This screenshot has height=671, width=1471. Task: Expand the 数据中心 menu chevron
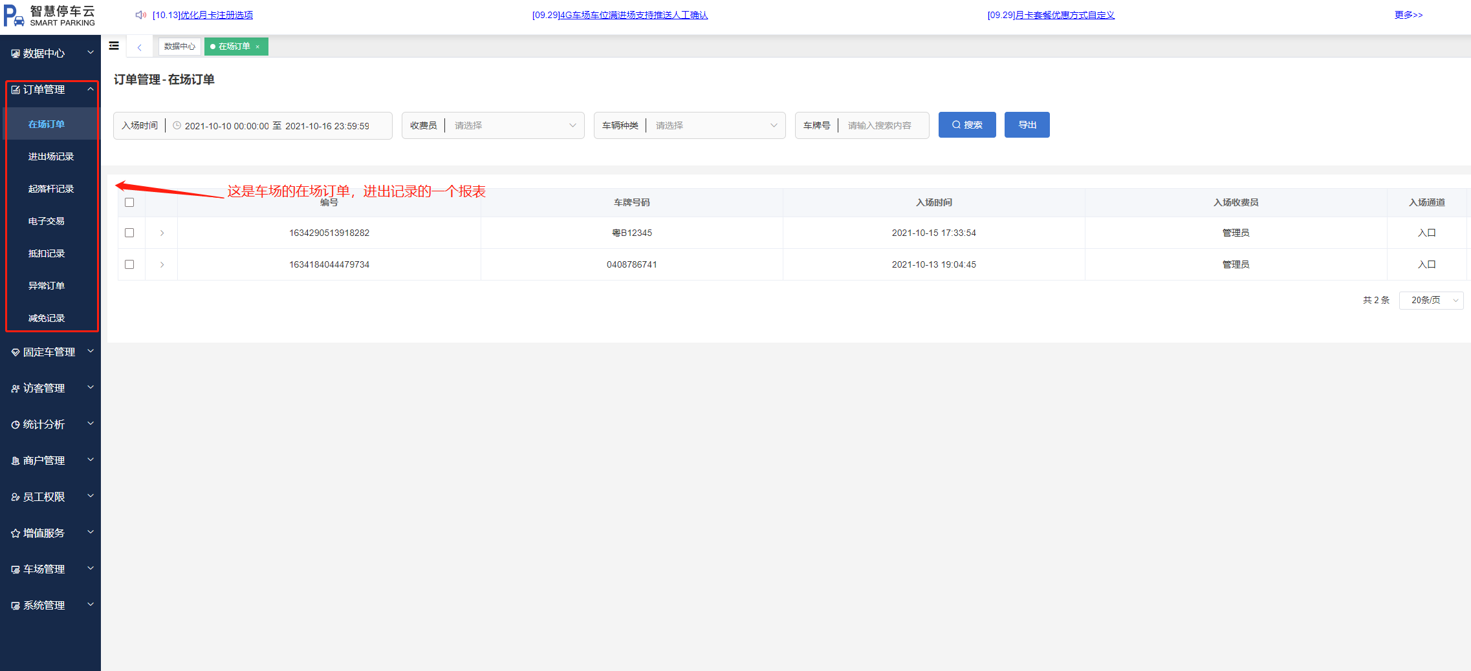91,52
